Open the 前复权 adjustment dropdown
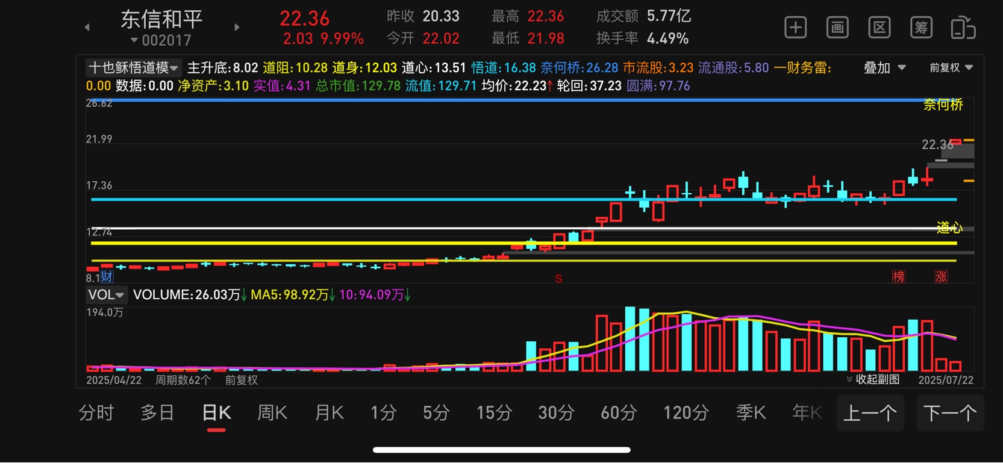The width and height of the screenshot is (1003, 463). click(x=951, y=68)
